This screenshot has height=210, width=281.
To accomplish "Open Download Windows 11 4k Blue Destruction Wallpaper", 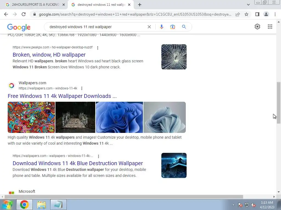I will (78, 163).
